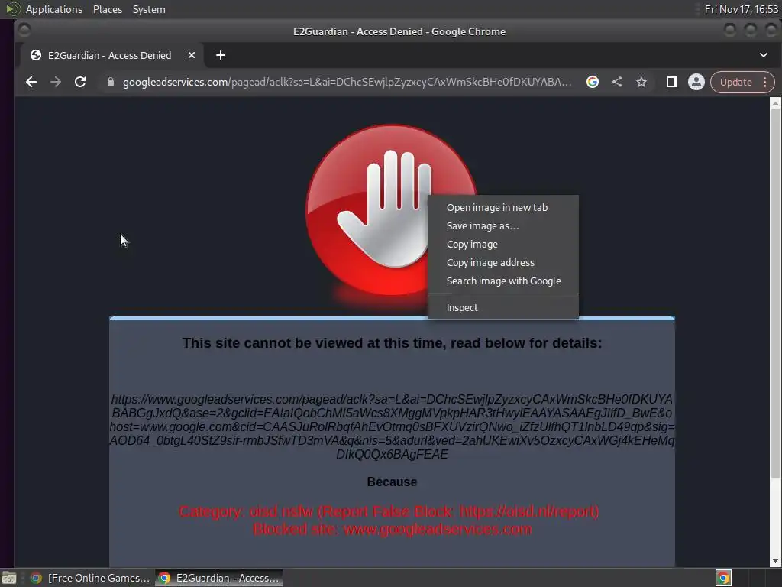Open the Places menu
Image resolution: width=782 pixels, height=587 pixels.
107,9
